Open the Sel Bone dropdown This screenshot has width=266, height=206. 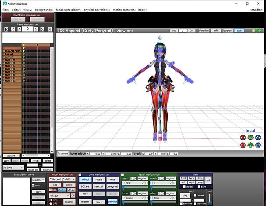[x=13, y=167]
